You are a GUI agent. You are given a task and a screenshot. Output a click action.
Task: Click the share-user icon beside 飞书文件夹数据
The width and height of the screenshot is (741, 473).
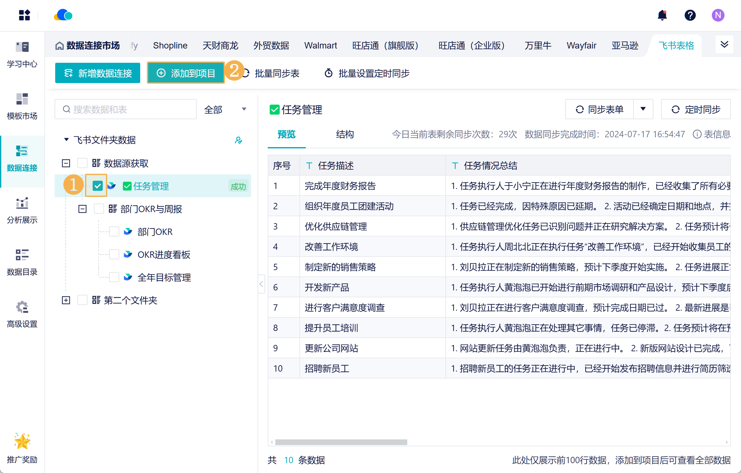click(239, 140)
